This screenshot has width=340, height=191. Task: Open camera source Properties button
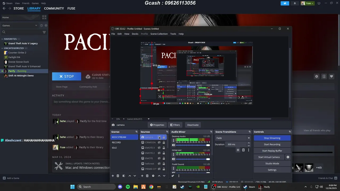pos(157,125)
